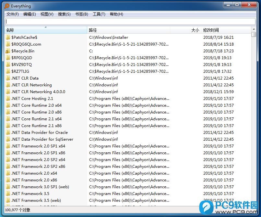Click the 2019/1/8 17:32 modified time
The image size is (261, 217).
[x=217, y=71]
